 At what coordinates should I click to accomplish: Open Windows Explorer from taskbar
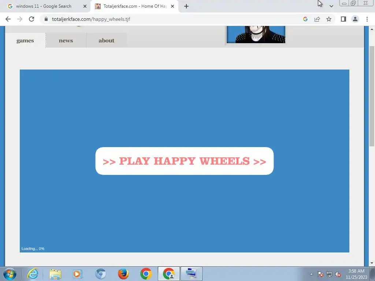pos(55,274)
